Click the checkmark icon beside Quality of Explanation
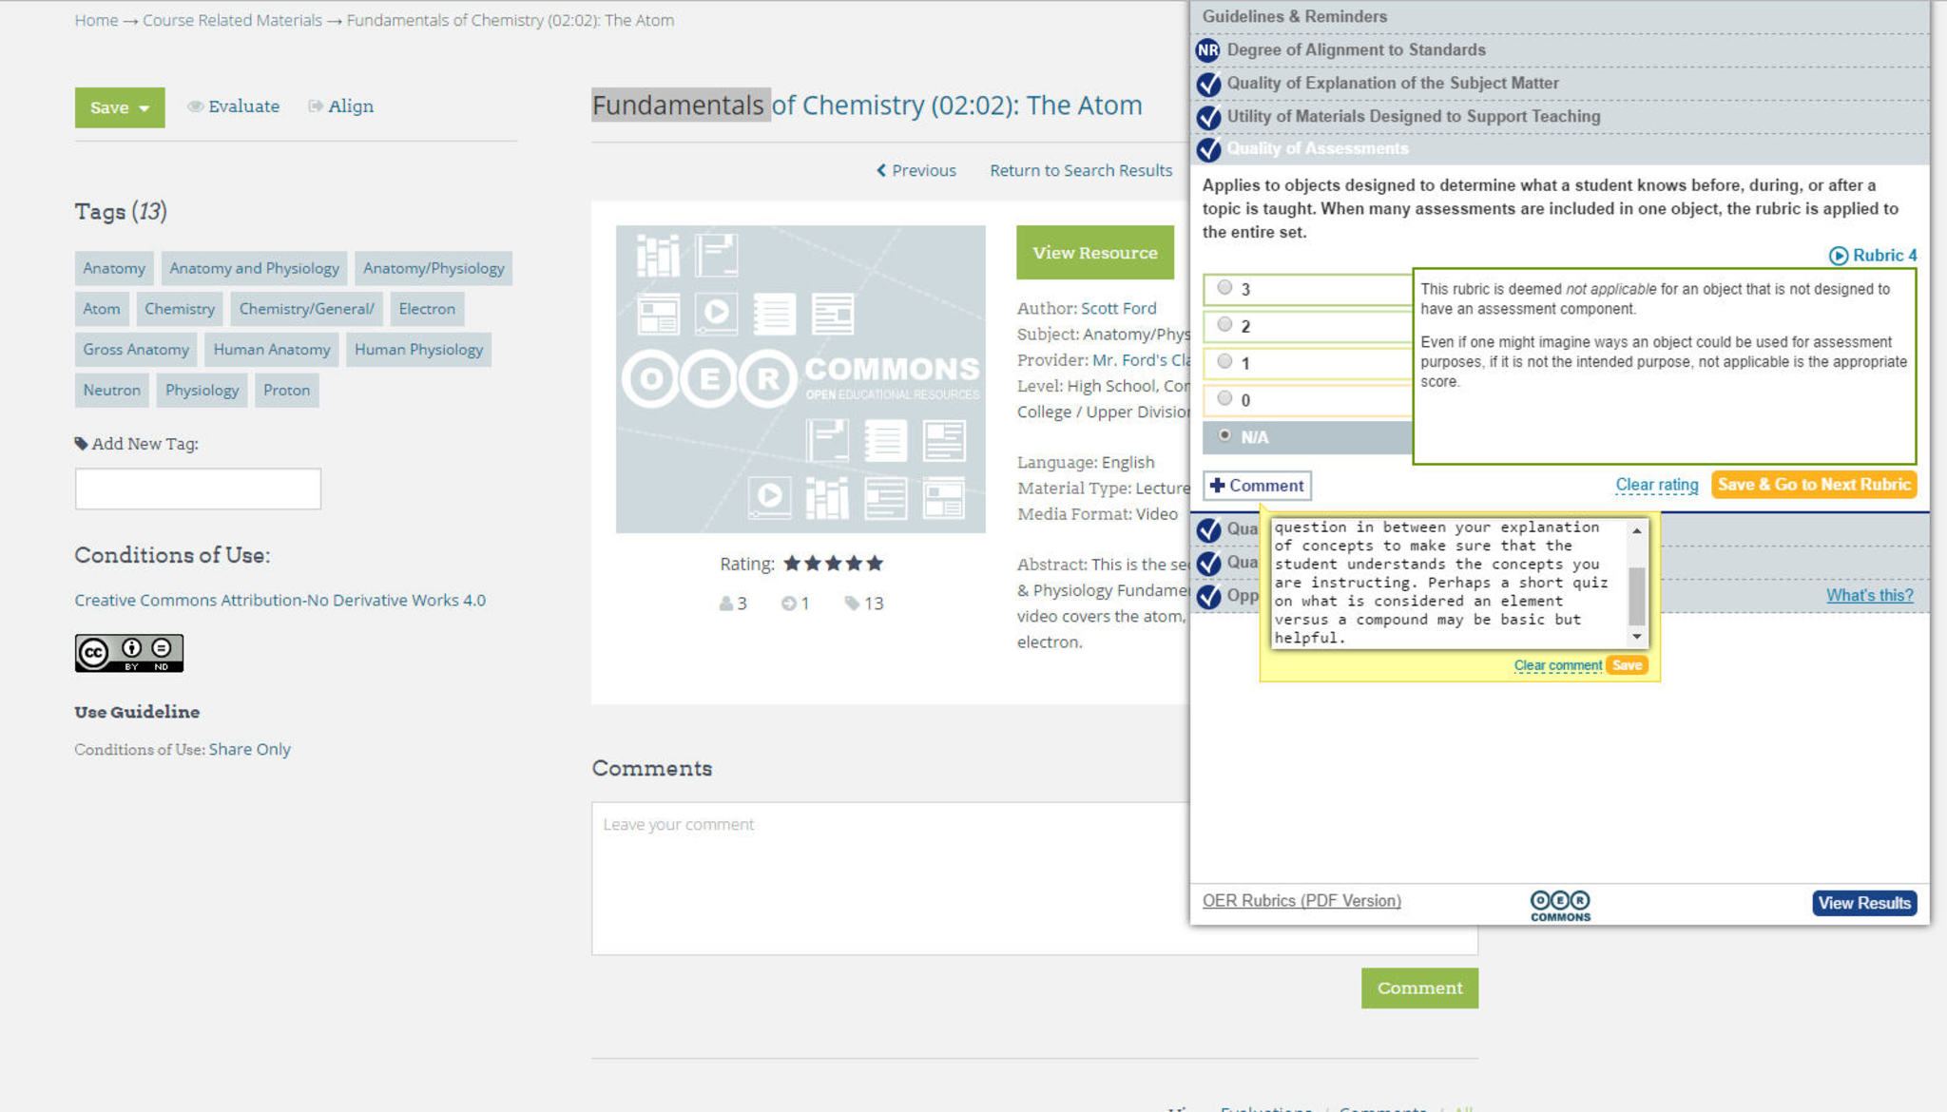This screenshot has height=1112, width=1947. [1208, 84]
